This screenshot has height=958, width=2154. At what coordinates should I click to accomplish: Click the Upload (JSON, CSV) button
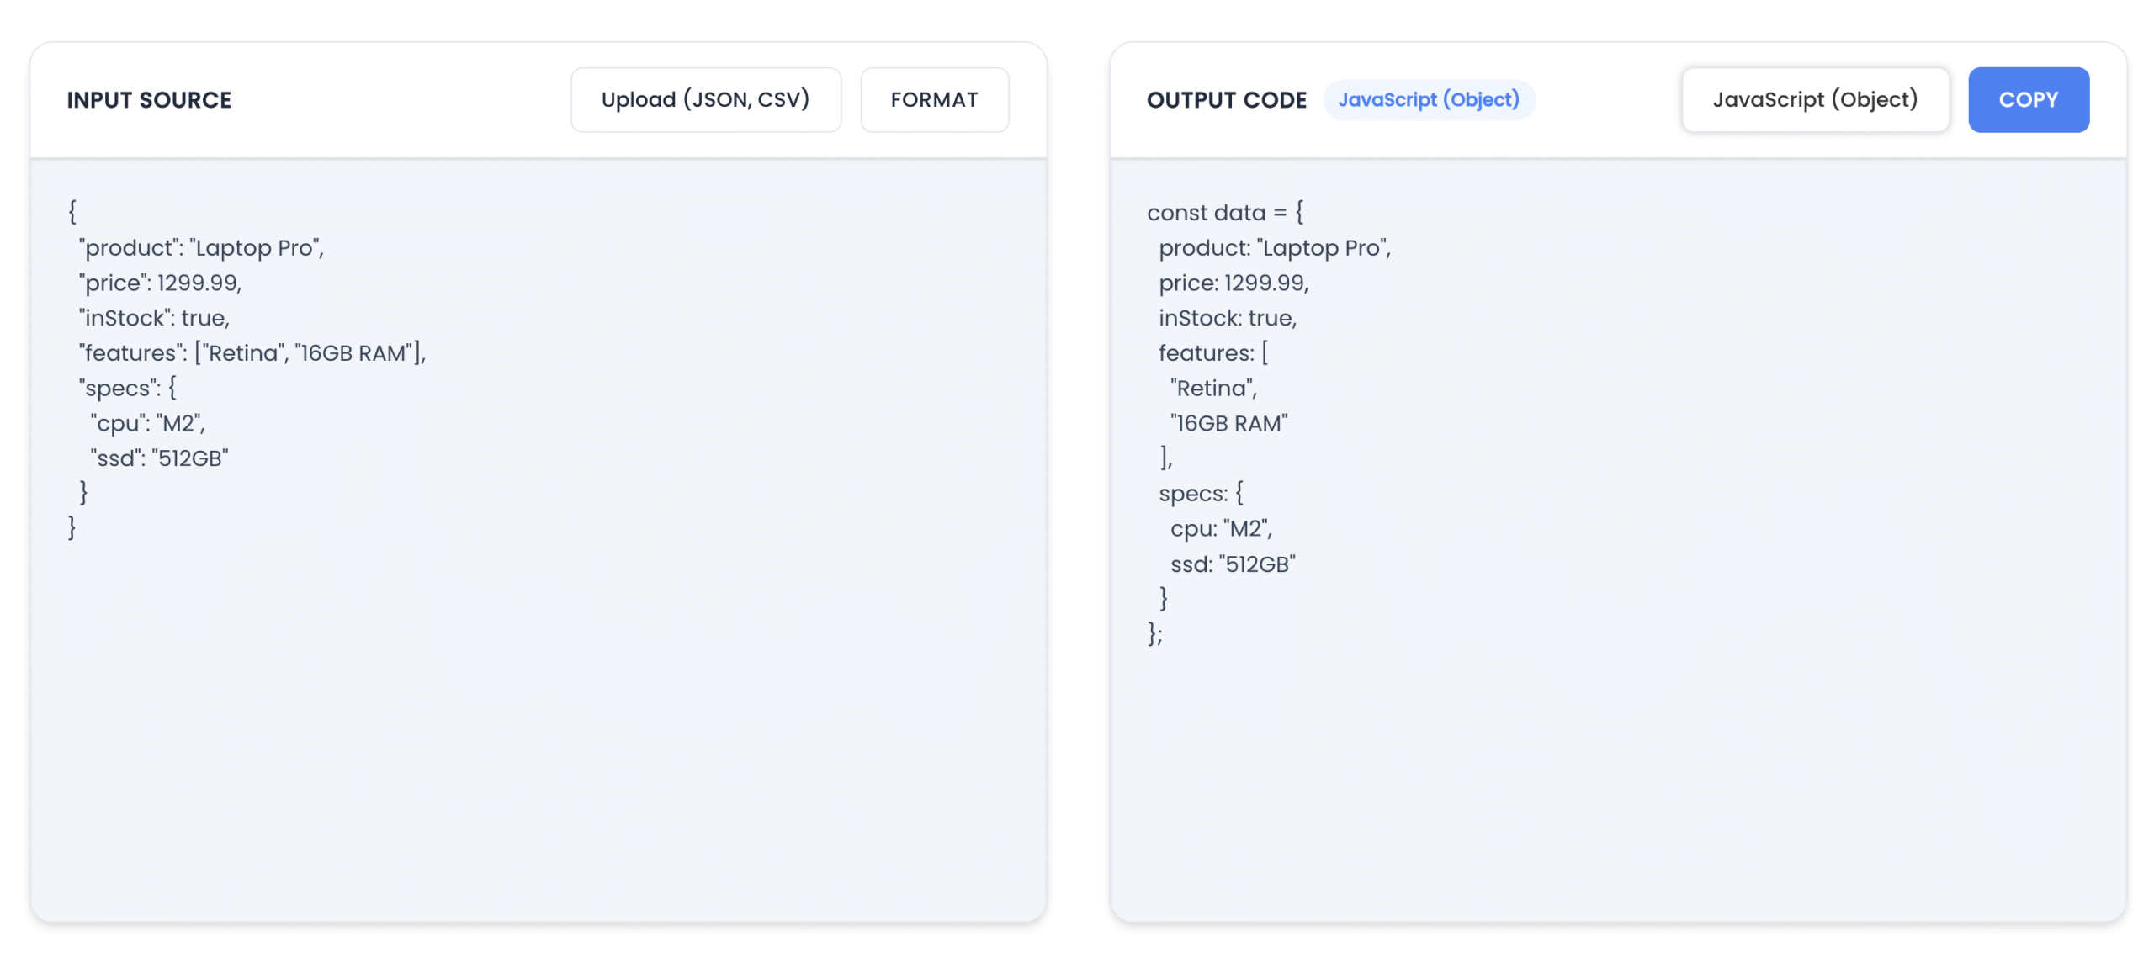coord(705,99)
